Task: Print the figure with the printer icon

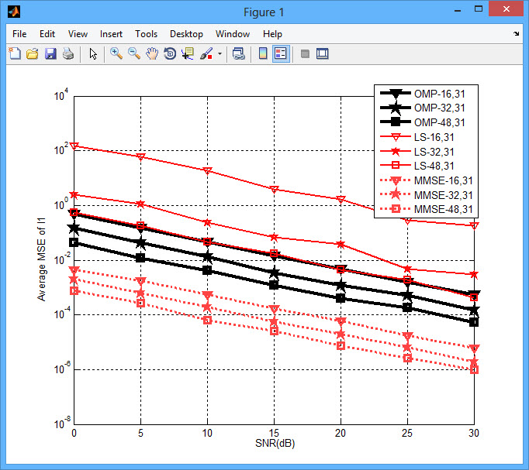Action: (x=68, y=53)
